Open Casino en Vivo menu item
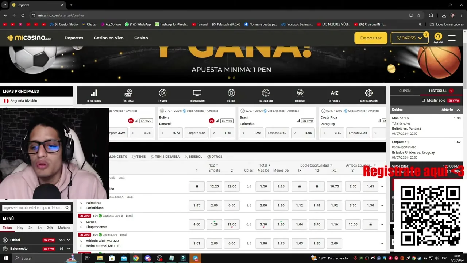This screenshot has width=467, height=263. coord(109,38)
